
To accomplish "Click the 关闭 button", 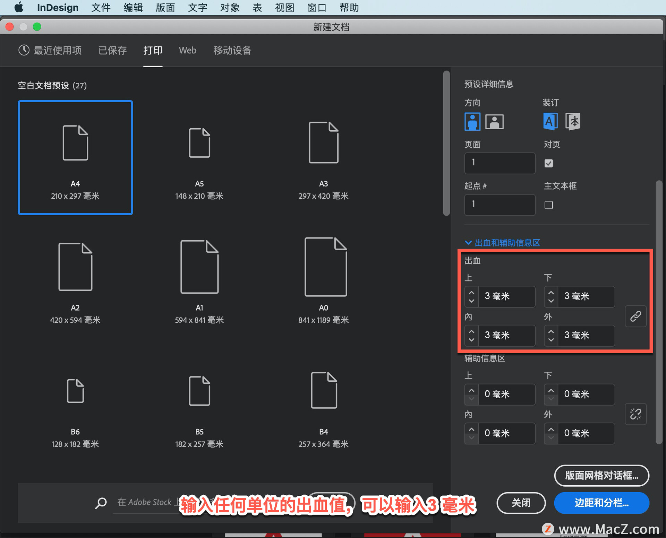I will point(521,503).
